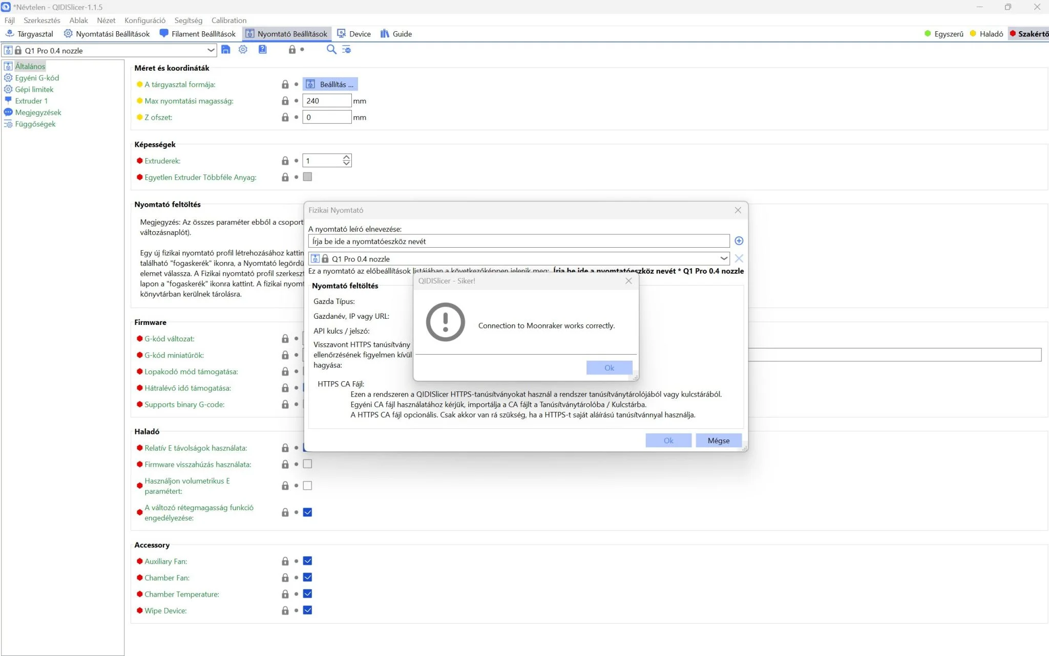Click the compare presets icon next to search
1049x656 pixels.
[x=347, y=50]
